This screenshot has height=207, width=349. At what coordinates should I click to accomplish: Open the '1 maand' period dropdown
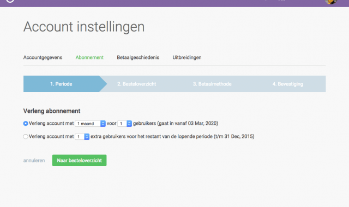coord(90,124)
